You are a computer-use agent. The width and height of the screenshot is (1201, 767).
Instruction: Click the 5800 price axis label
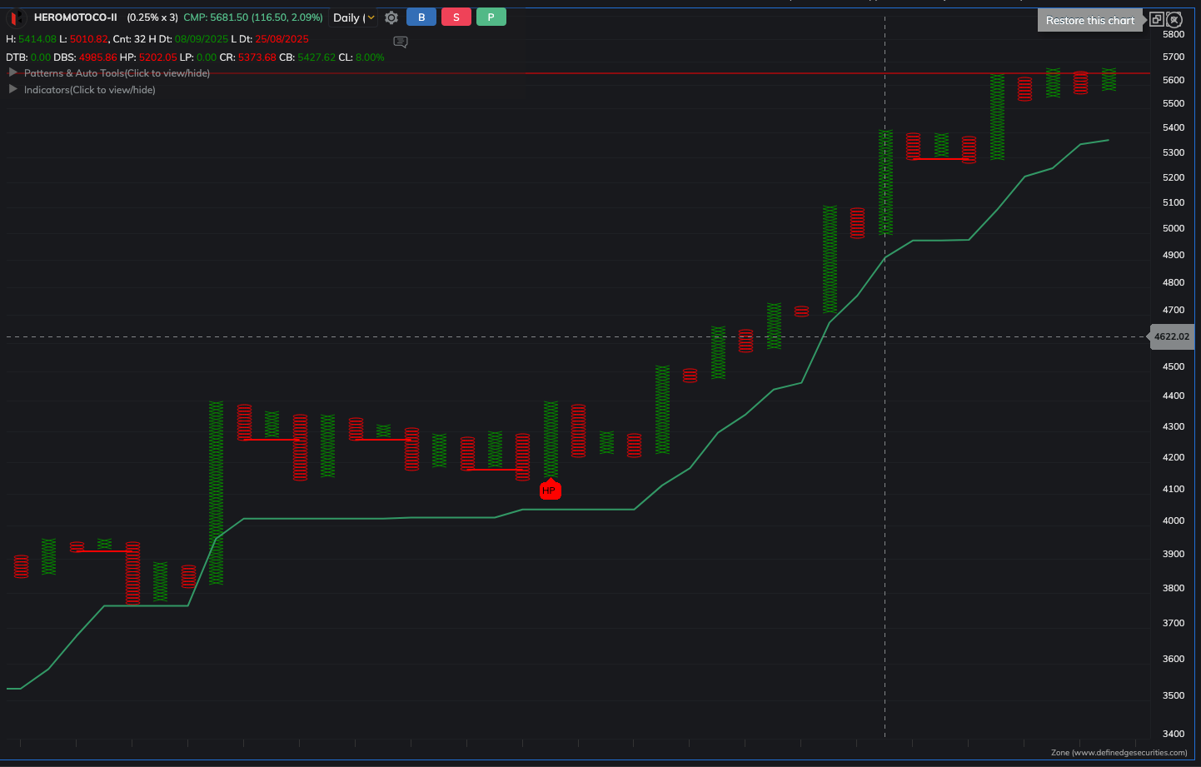1173,34
